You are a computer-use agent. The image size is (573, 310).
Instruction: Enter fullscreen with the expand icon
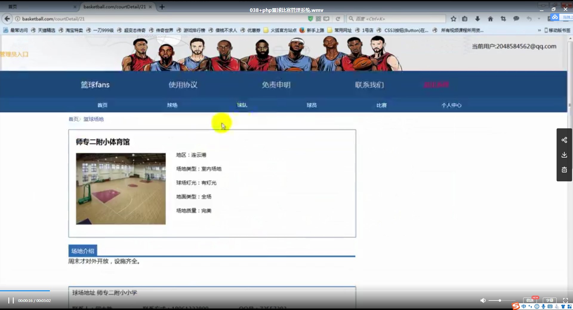565,300
